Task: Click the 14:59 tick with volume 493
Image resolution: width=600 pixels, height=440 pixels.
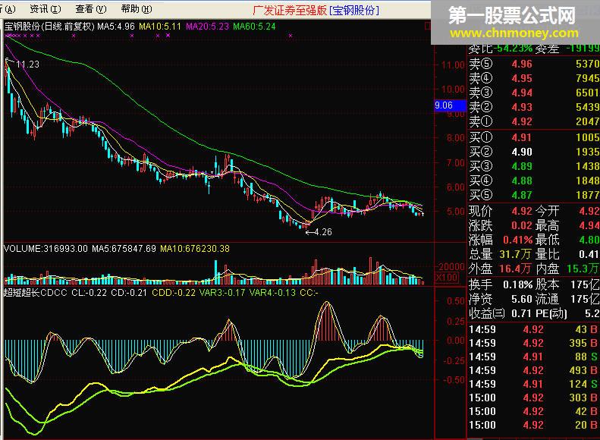Action: coord(534,370)
